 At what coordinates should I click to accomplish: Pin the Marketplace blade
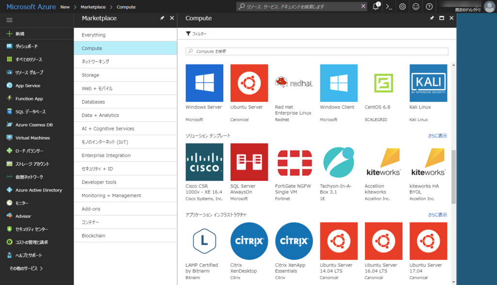[x=162, y=18]
